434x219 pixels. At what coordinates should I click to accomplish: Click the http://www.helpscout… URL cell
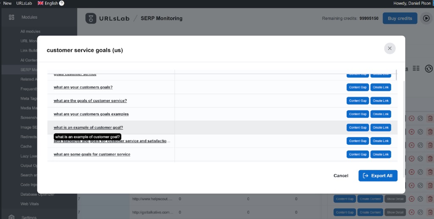153,199
